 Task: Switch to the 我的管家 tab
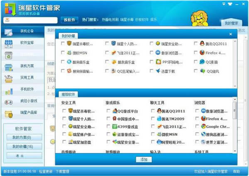click(x=231, y=23)
